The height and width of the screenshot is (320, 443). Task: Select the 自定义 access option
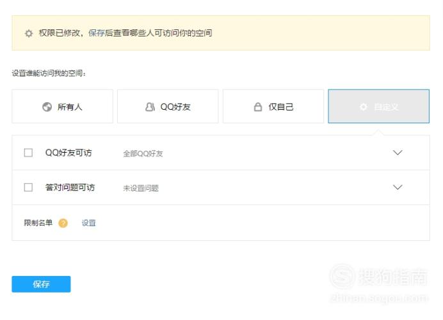tap(378, 106)
